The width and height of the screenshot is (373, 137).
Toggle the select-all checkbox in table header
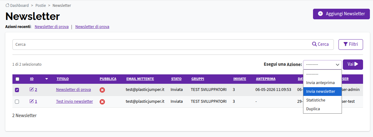click(x=17, y=79)
